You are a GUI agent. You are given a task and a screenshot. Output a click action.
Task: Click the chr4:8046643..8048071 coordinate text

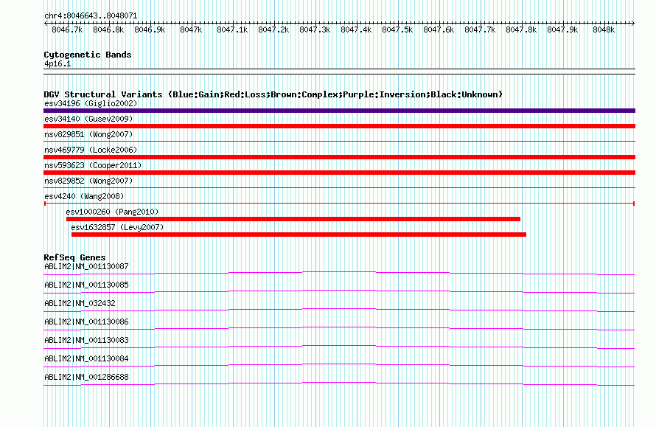point(91,15)
